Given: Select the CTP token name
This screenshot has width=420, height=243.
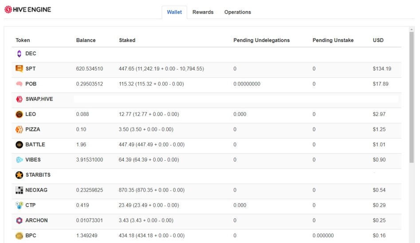Looking at the screenshot, I should click(x=31, y=205).
